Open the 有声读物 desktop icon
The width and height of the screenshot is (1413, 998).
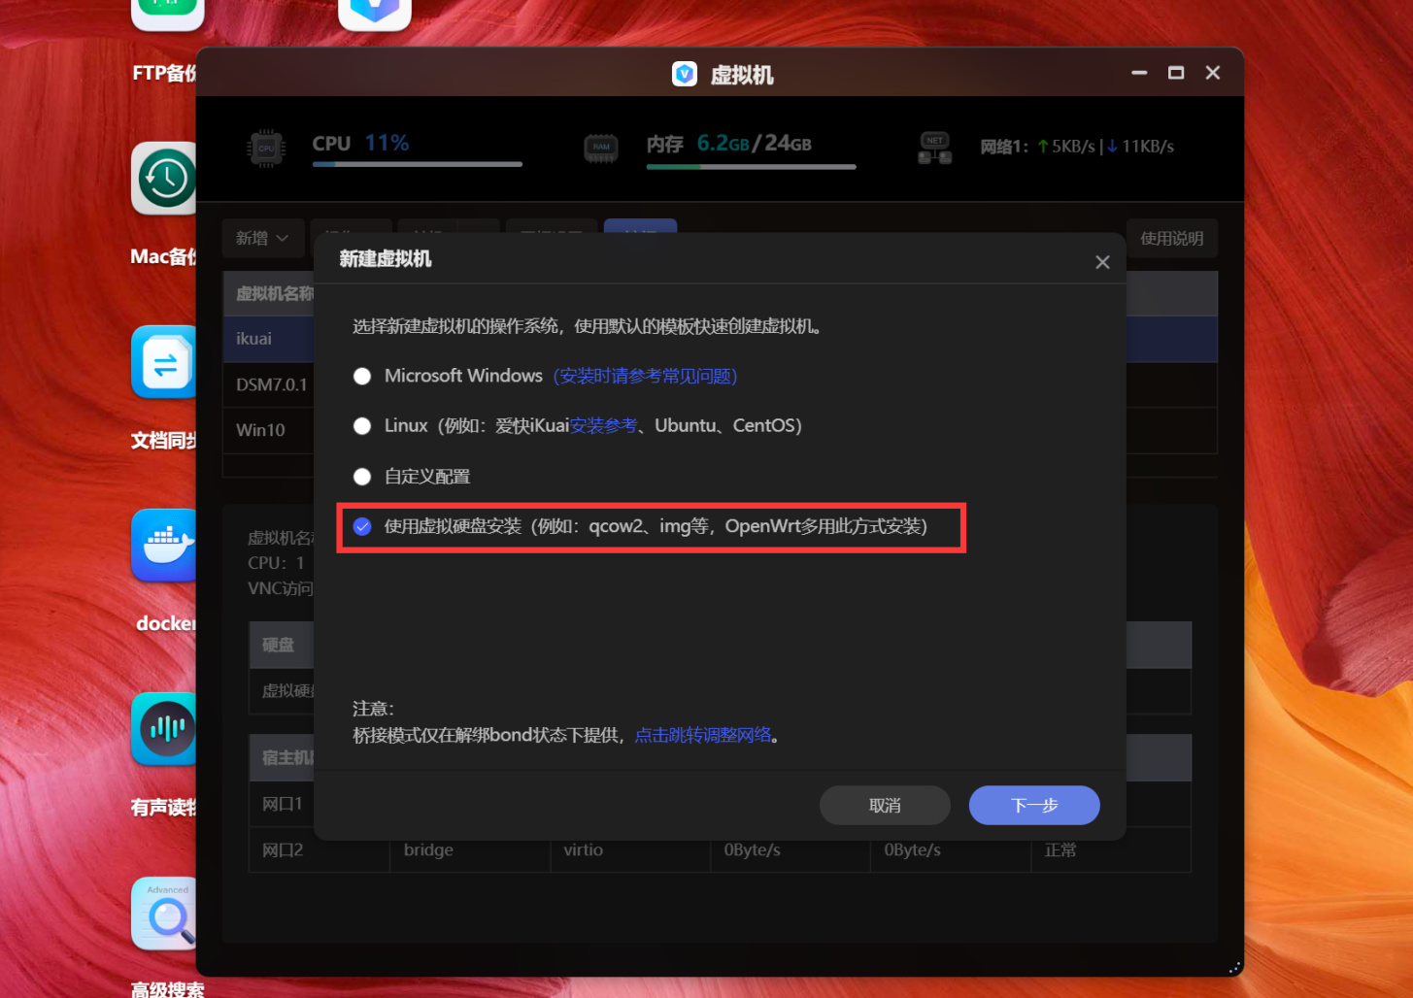coord(164,729)
